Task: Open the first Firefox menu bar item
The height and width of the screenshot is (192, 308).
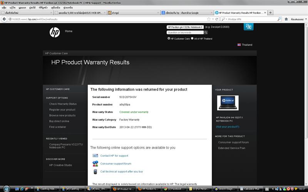Action: (x=4, y=8)
